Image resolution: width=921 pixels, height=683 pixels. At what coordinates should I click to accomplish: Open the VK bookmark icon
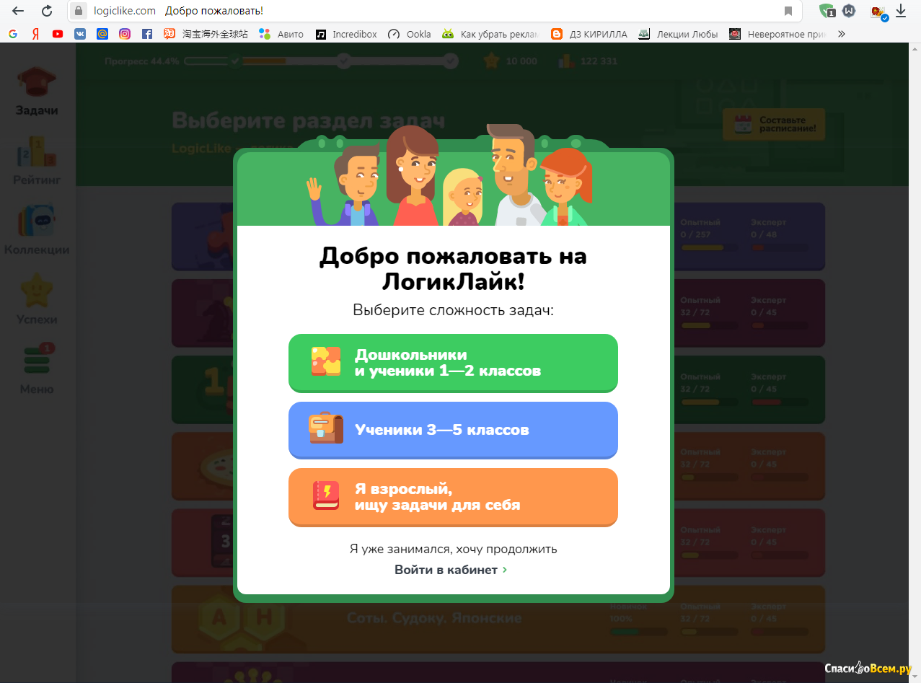[80, 34]
